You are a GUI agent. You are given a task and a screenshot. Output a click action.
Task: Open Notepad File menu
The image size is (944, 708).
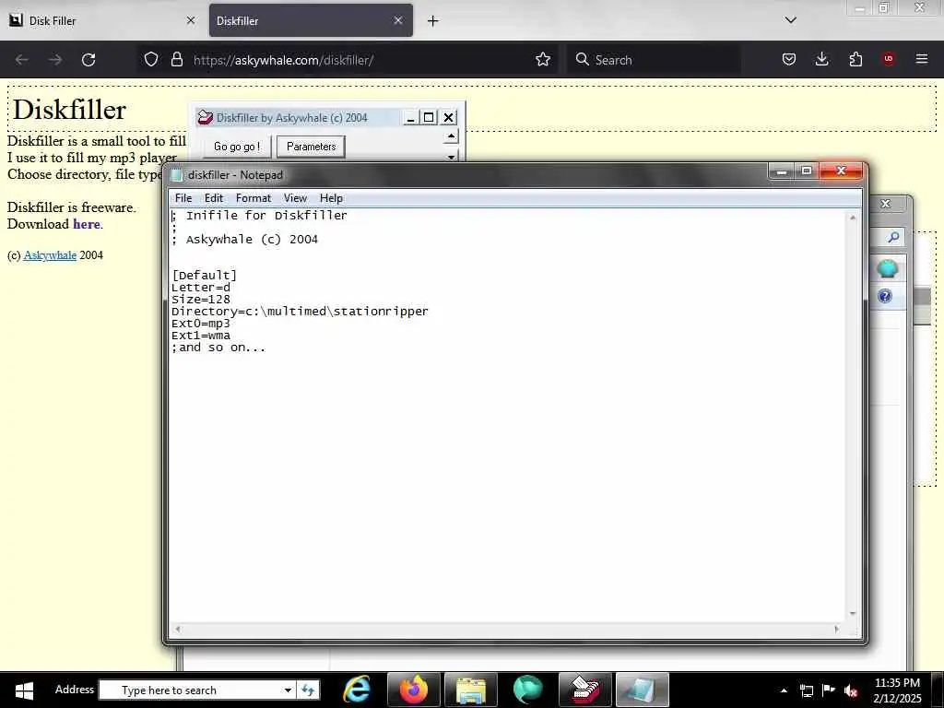point(183,198)
